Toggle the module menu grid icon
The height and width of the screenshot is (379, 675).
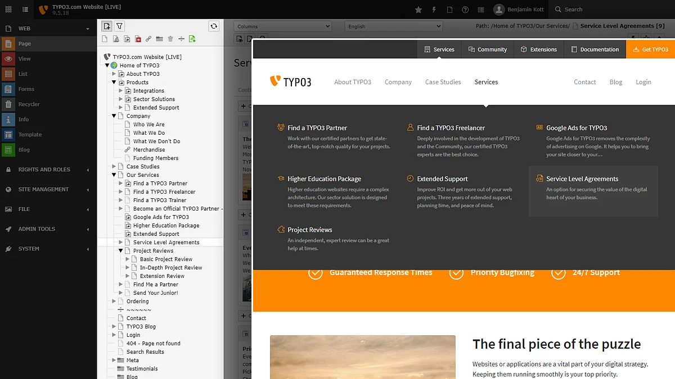coord(8,10)
